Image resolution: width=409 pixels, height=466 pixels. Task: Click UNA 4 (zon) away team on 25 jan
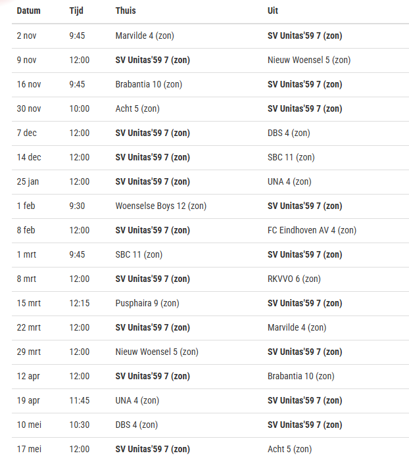289,182
